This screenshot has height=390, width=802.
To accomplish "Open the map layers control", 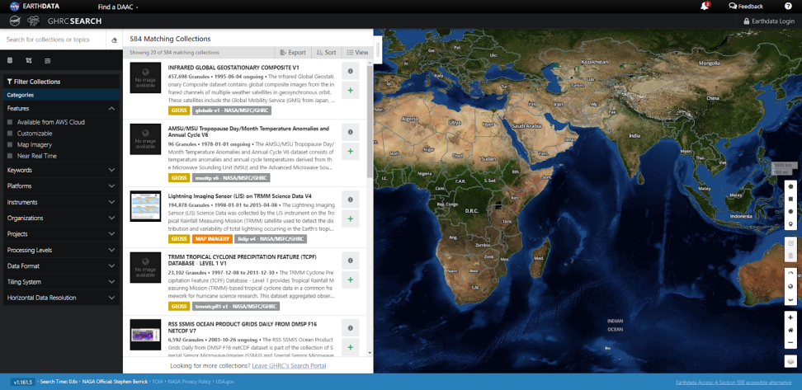I will click(x=791, y=361).
